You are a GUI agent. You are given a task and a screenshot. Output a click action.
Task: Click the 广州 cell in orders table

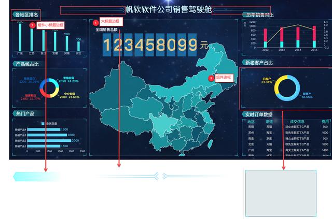[251, 150]
